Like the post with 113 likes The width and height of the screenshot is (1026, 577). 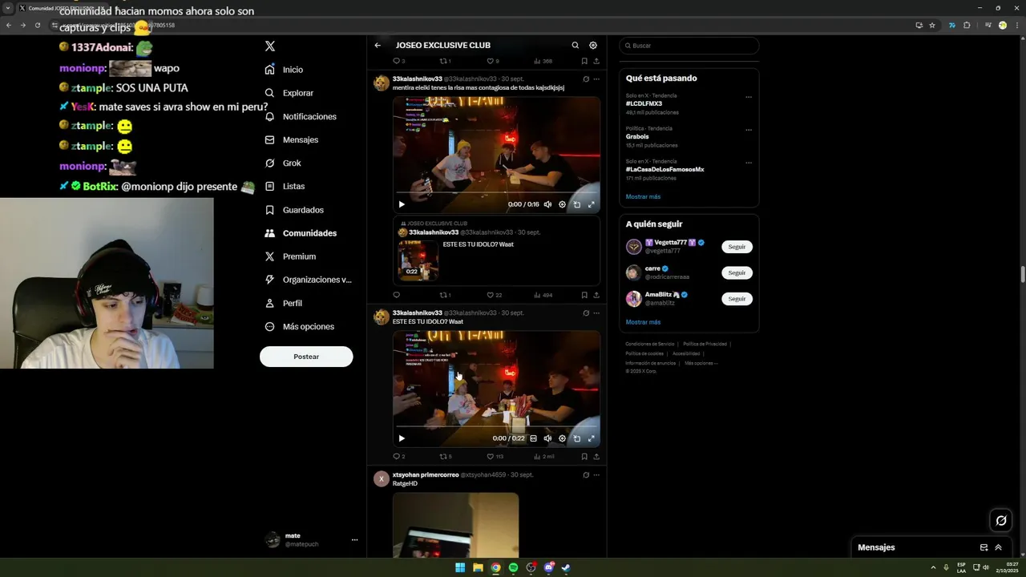[495, 457]
